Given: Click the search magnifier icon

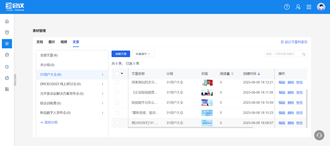Looking at the screenshot, I should click(304, 54).
